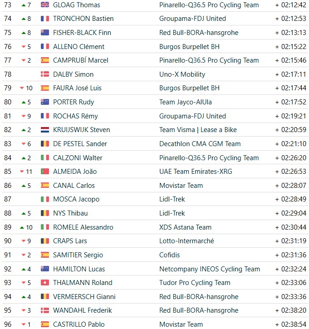Open Netcompany INEOS Cycling Team page

pos(210,269)
